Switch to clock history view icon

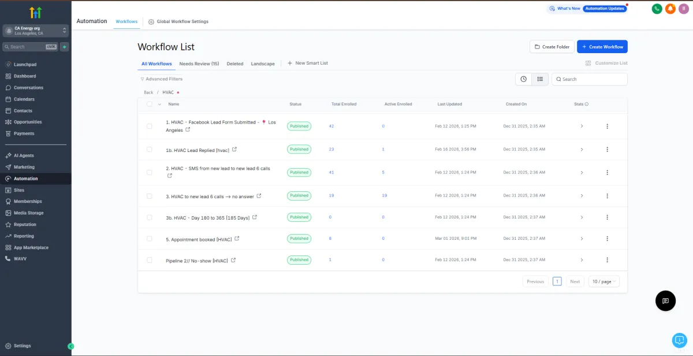coord(523,79)
